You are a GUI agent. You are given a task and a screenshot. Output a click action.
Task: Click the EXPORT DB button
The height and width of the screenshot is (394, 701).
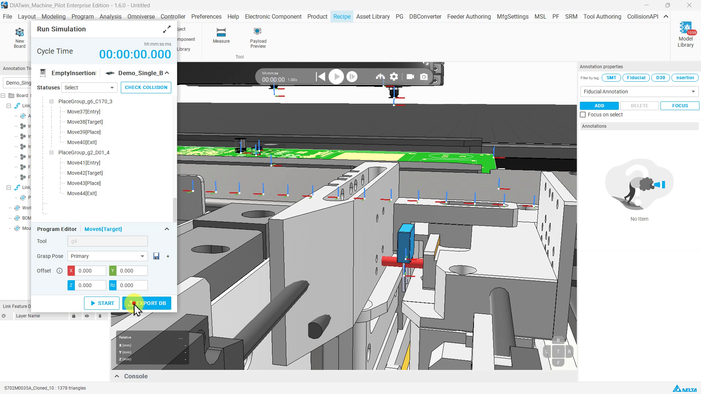[147, 303]
